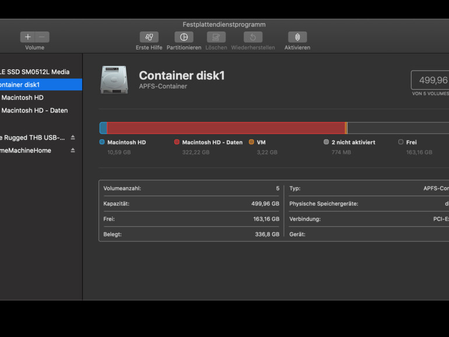The width and height of the screenshot is (449, 337).
Task: Click the '3,22 GB' VM size value
Action: click(267, 152)
